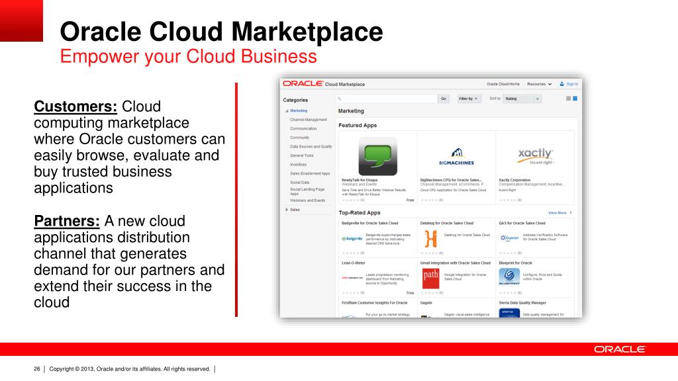Open the Resources dropdown menu
Screen dimensions: 678x381
click(x=539, y=84)
